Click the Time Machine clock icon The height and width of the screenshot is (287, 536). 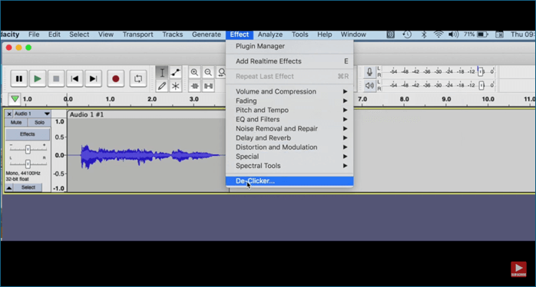pos(407,35)
